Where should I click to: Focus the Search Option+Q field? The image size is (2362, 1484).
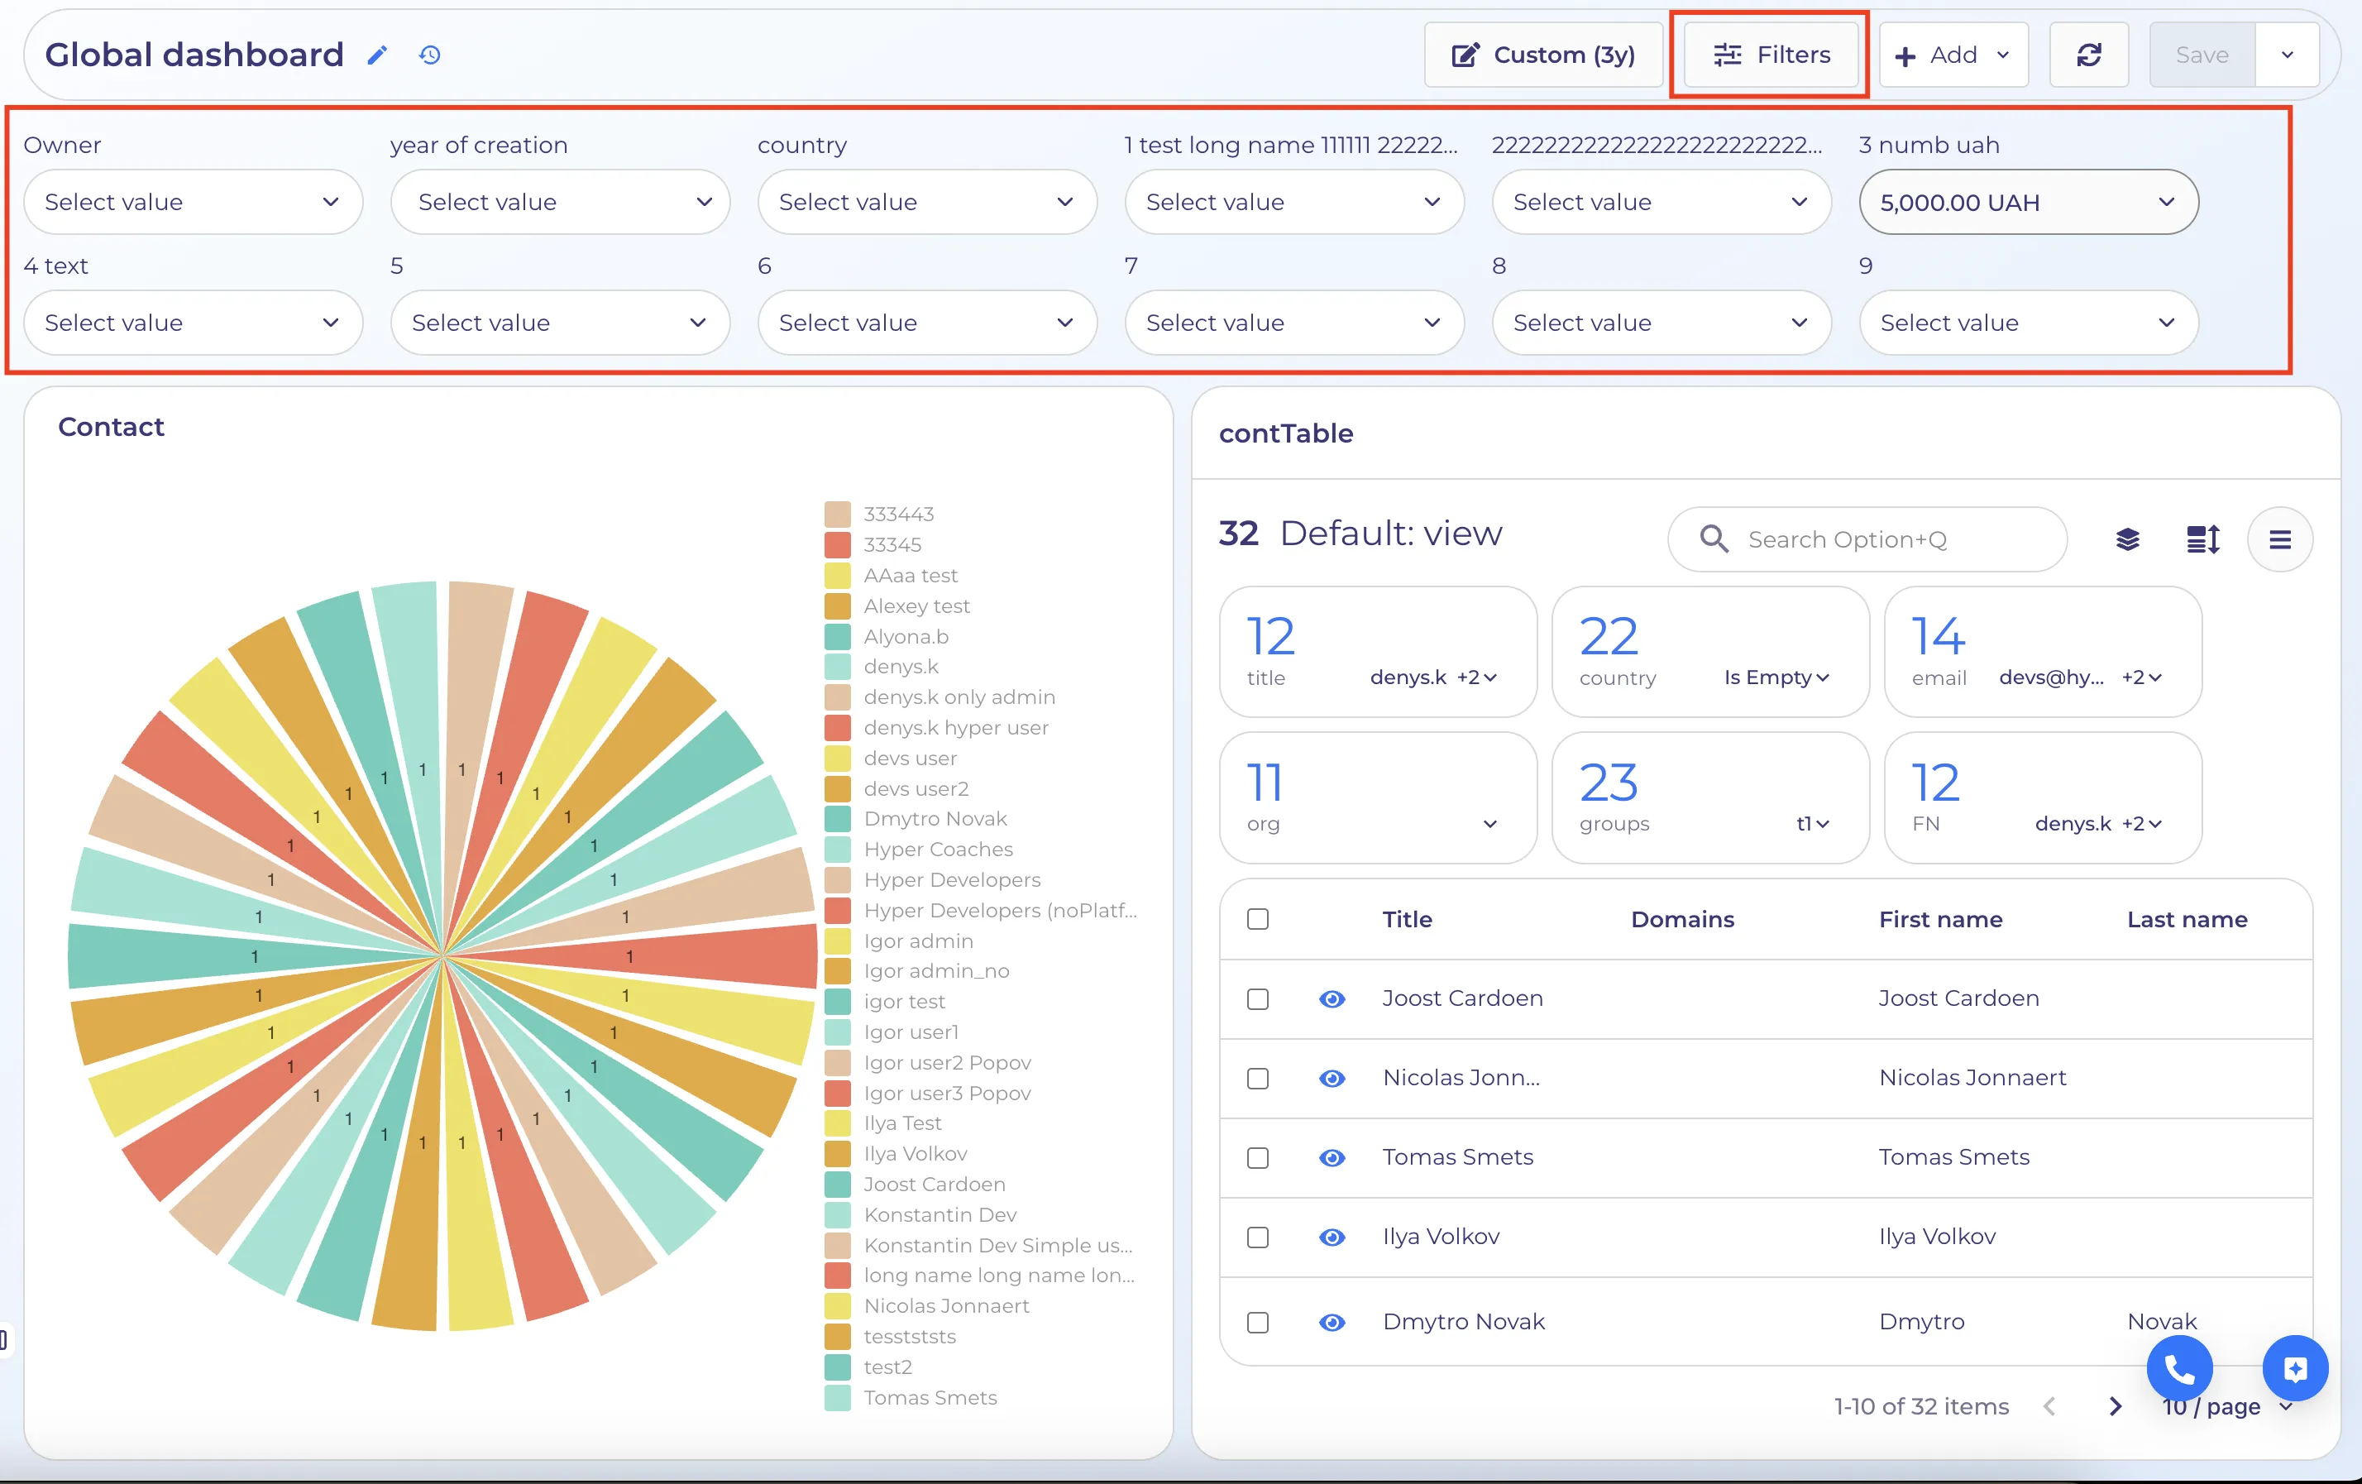(1867, 539)
